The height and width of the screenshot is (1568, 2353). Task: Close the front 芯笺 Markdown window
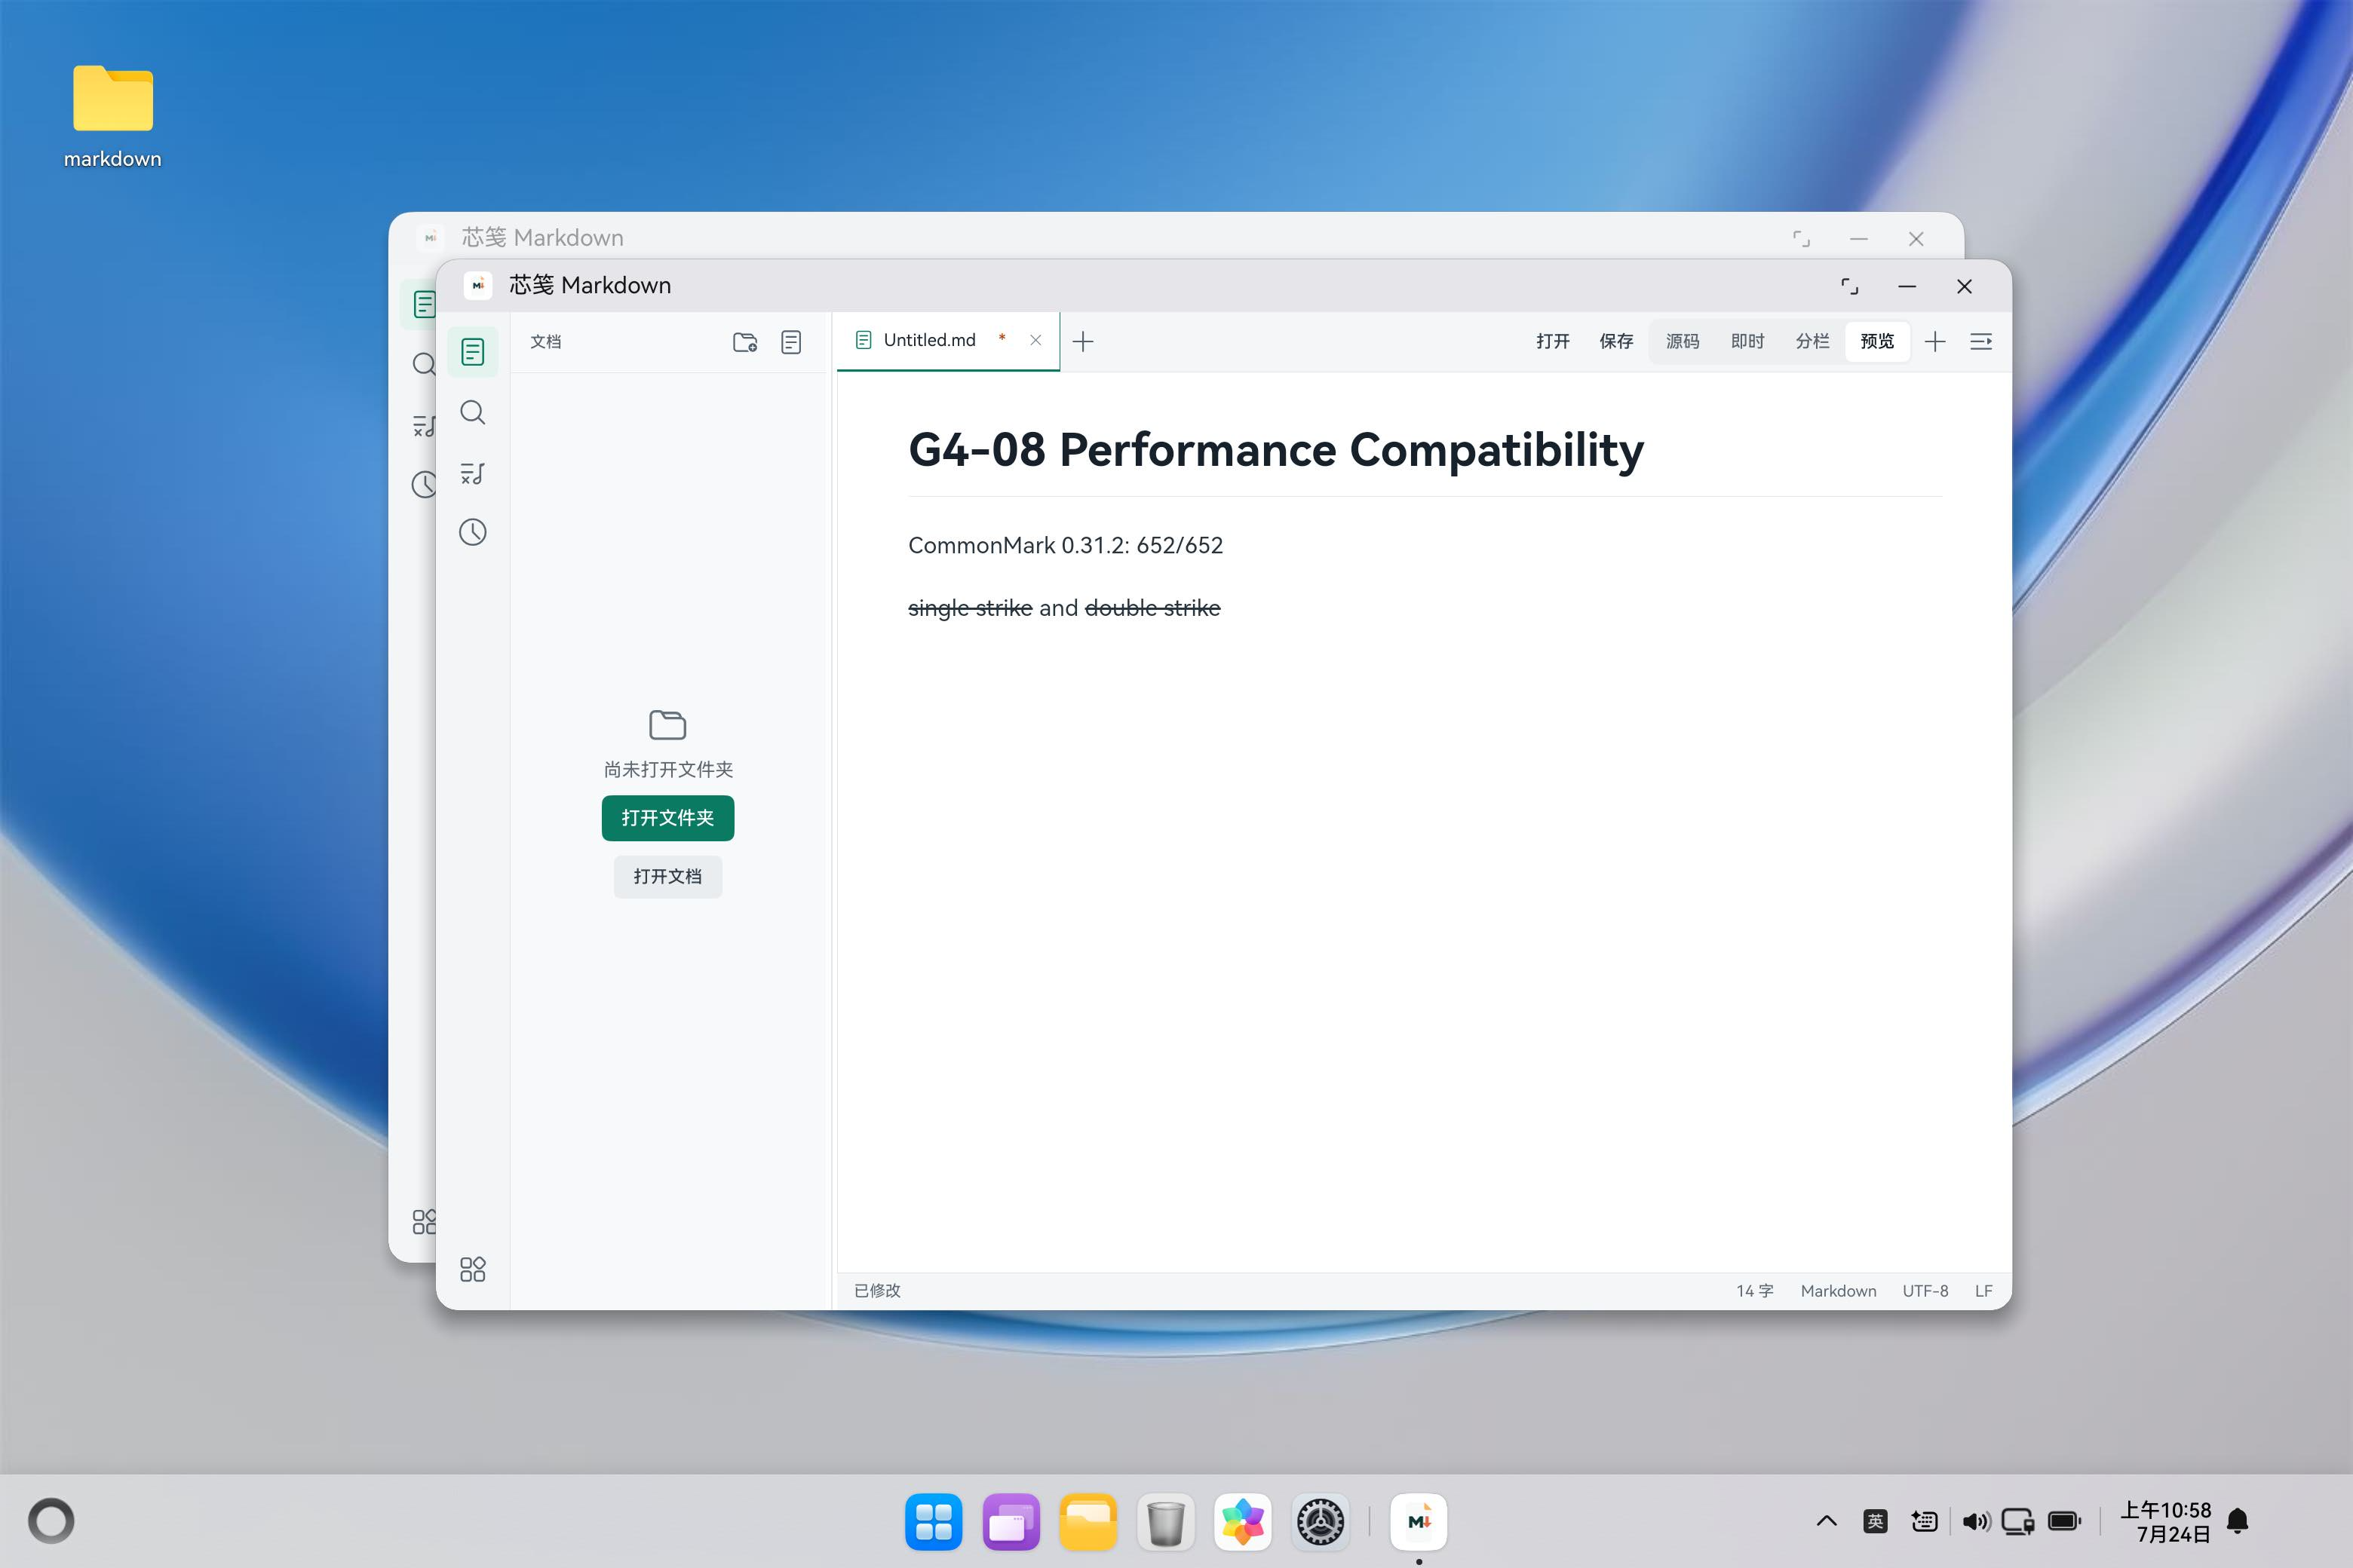1964,287
